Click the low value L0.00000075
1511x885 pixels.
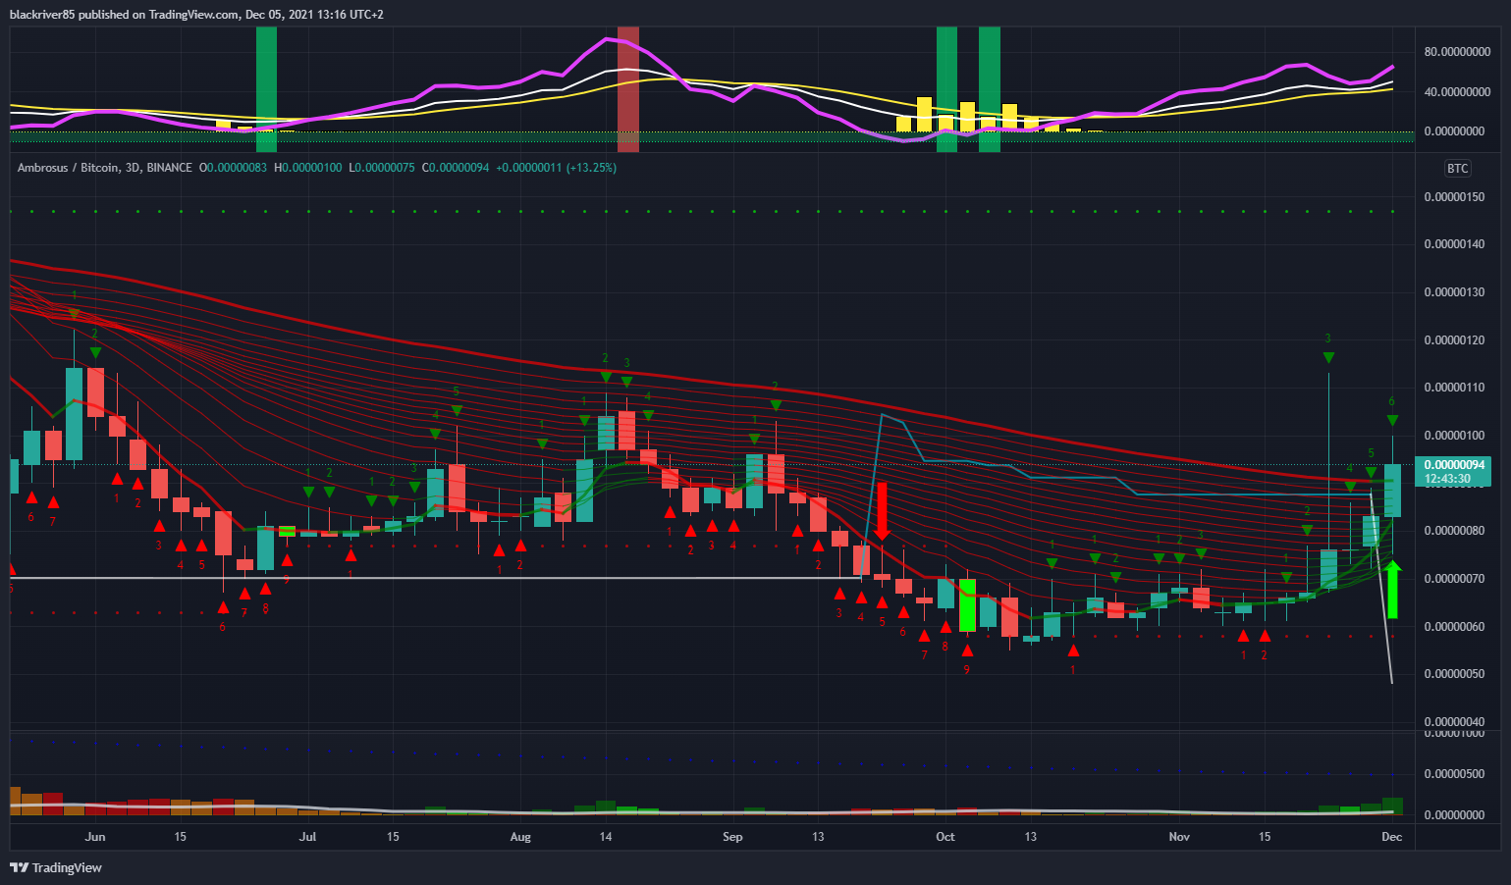(382, 168)
